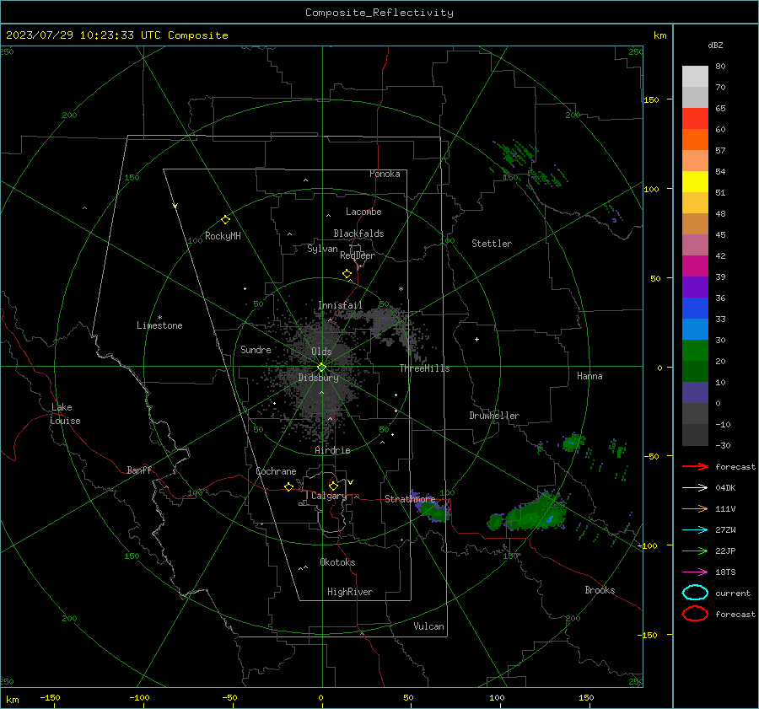
Task: Click the Vulcan label
Action: click(428, 626)
